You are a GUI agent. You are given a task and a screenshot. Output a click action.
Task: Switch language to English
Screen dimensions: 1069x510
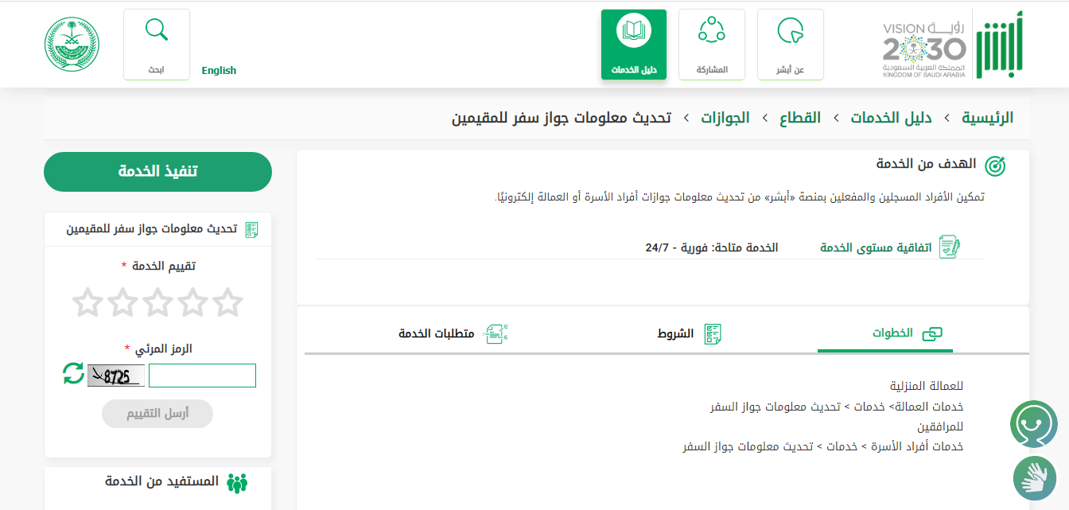point(219,70)
